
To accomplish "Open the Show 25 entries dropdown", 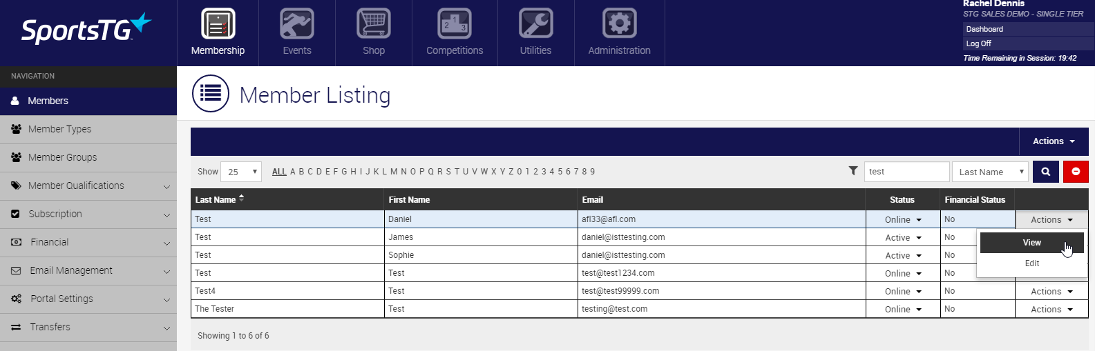I will tap(241, 172).
